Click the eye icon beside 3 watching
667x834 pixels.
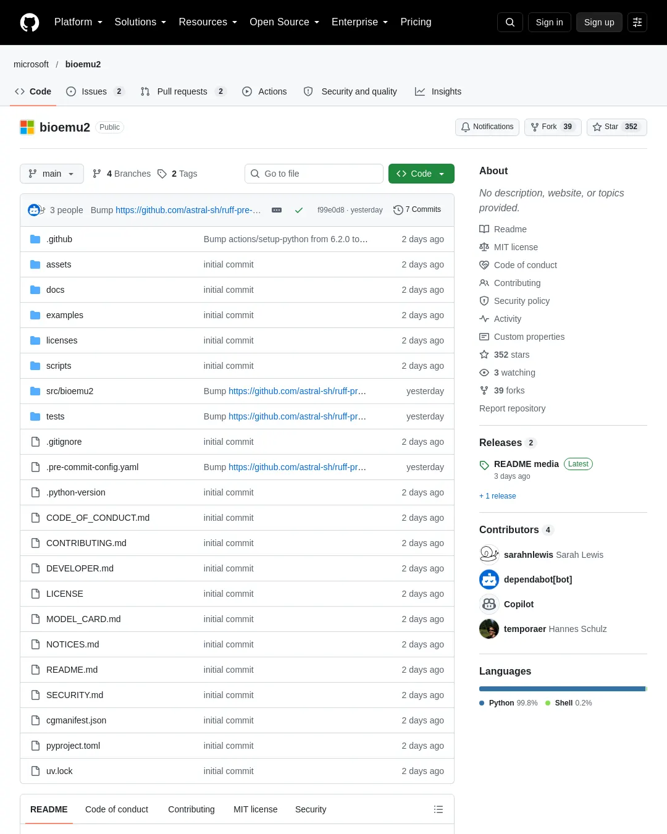pos(484,373)
